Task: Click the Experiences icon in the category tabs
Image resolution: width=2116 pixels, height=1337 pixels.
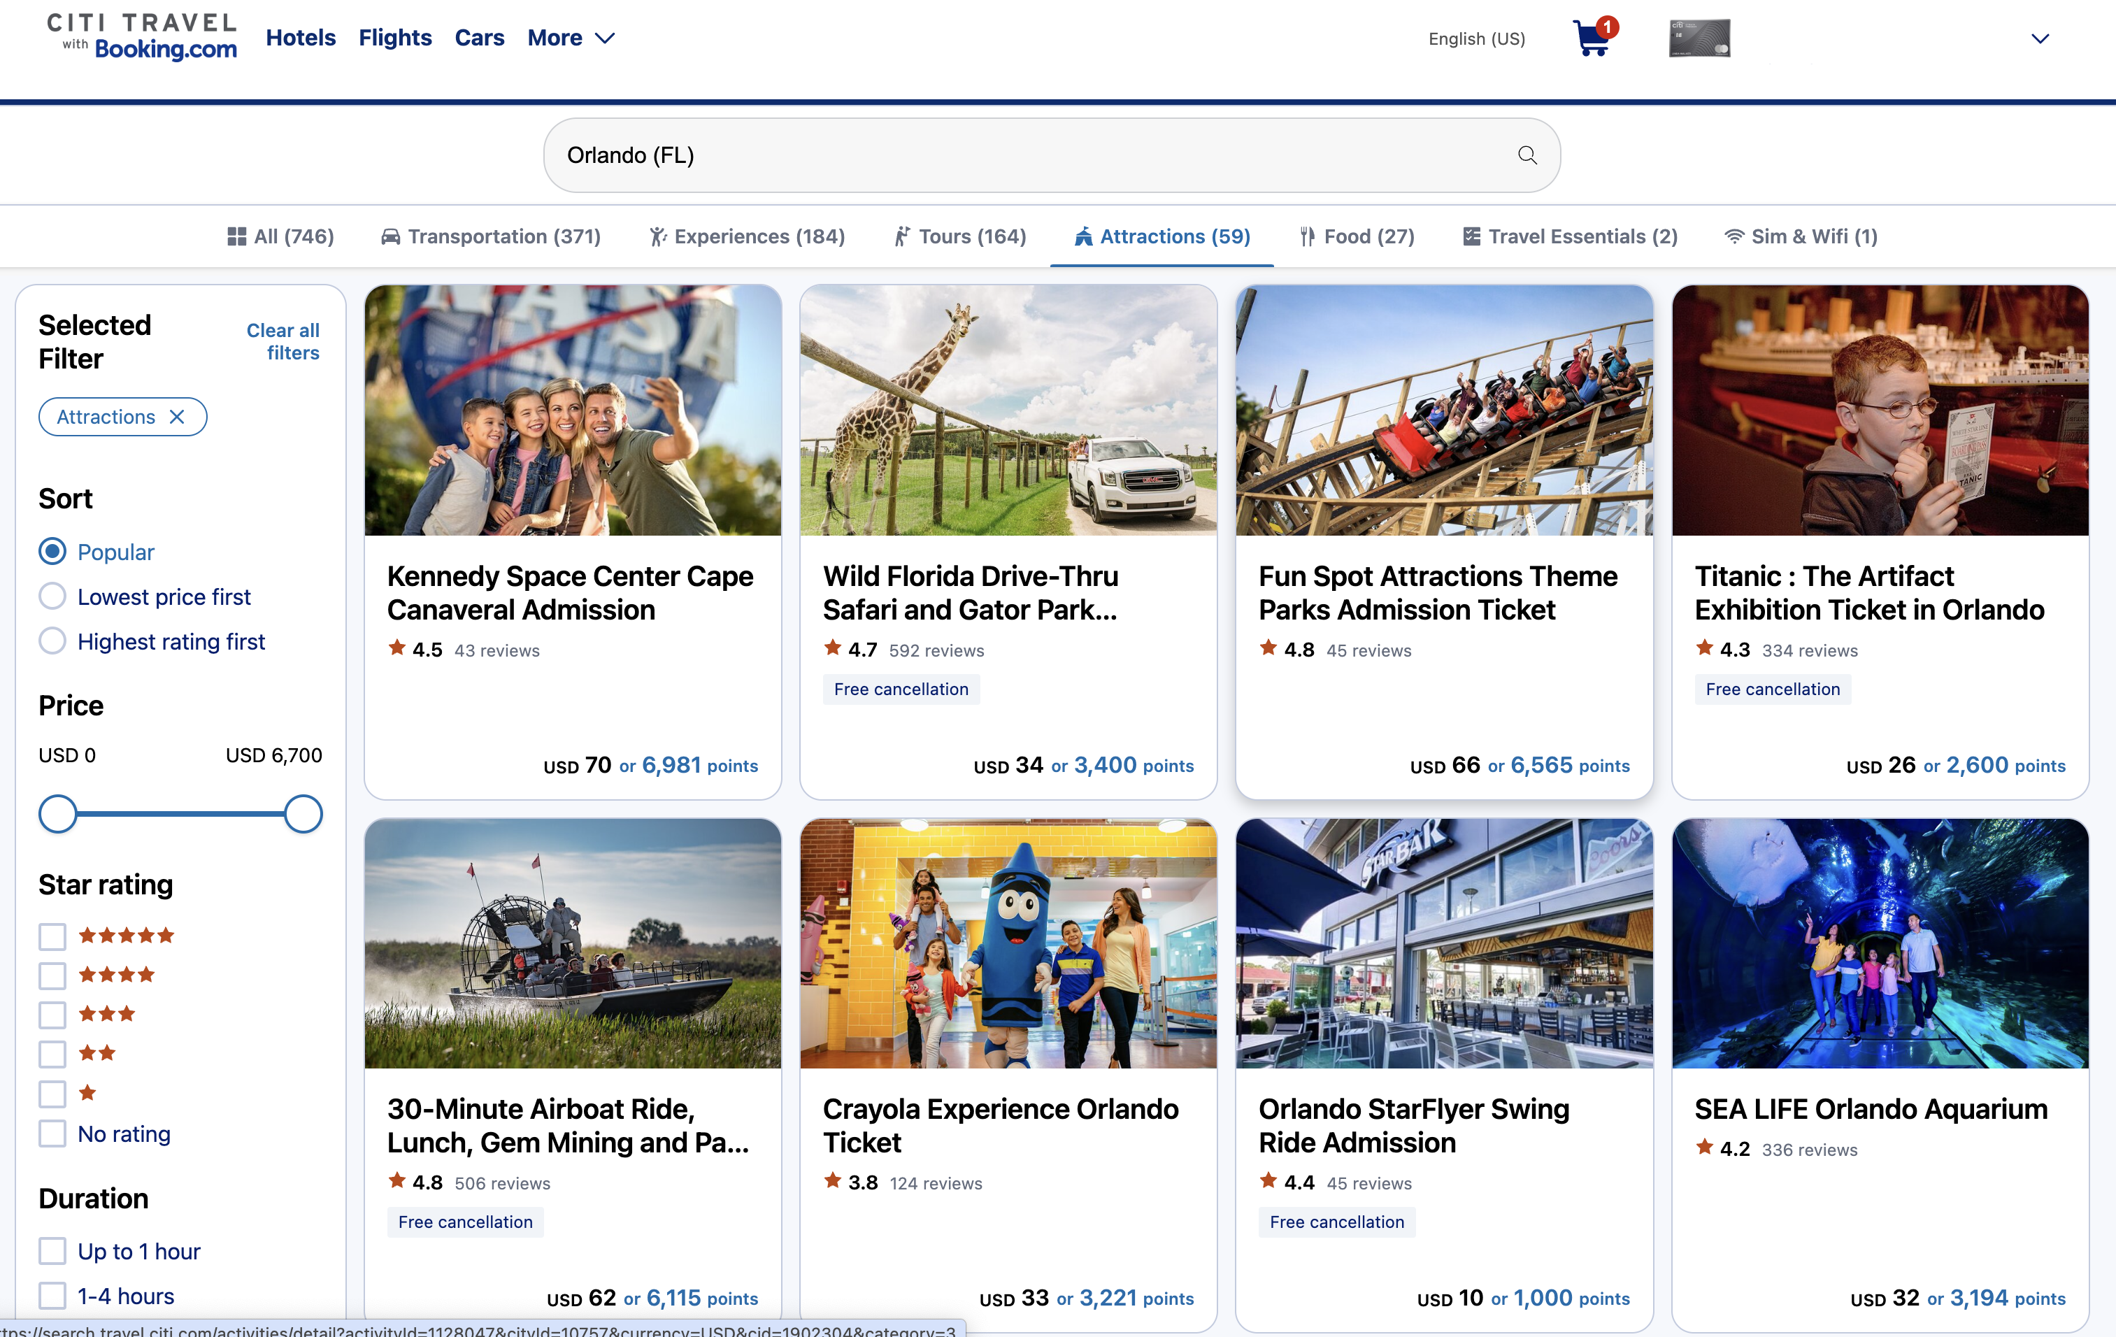Action: (657, 236)
